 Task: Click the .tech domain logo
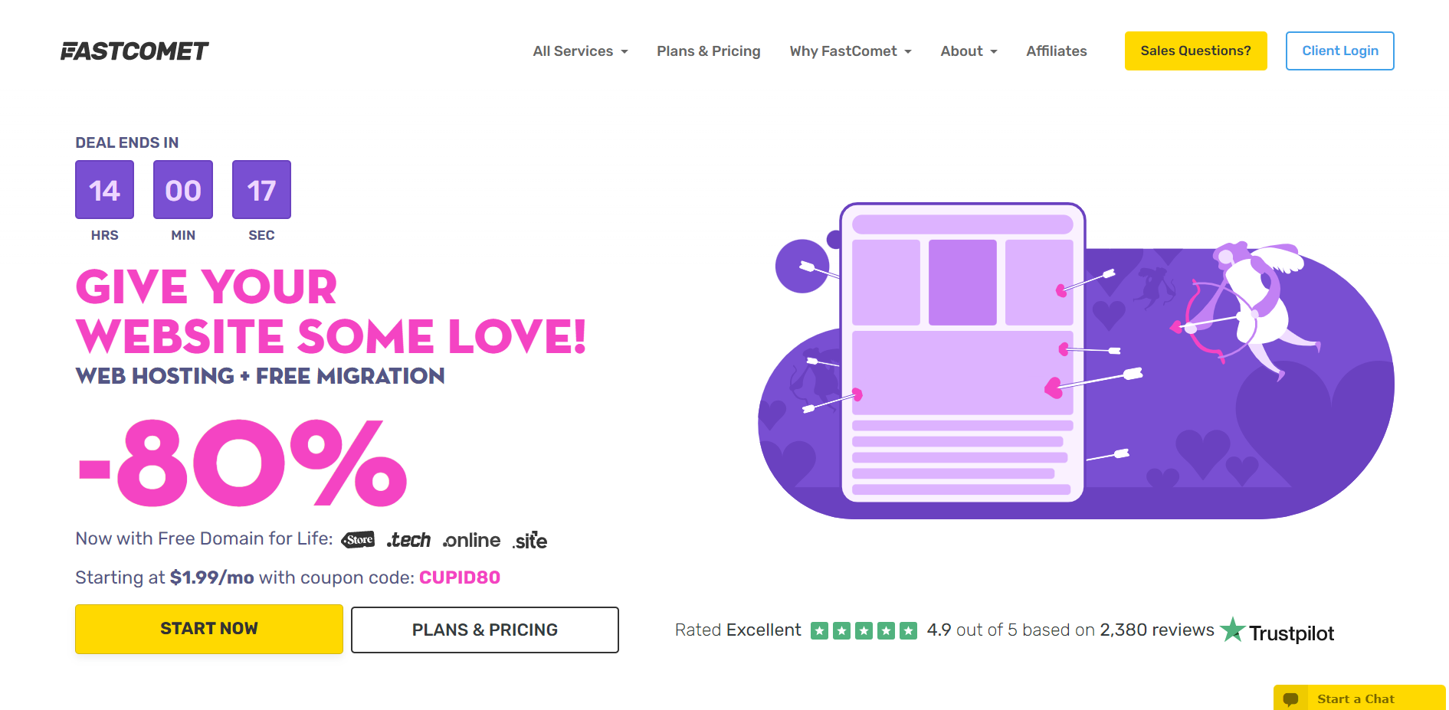(408, 540)
